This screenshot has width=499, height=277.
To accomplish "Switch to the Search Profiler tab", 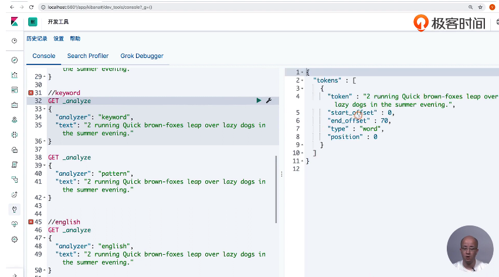I will 87,56.
